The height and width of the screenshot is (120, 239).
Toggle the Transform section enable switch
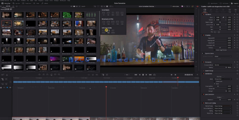pos(203,14)
